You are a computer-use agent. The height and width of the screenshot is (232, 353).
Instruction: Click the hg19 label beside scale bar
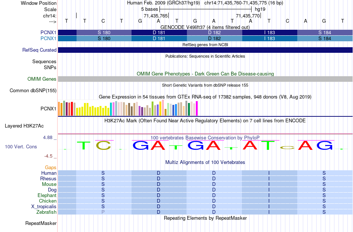(x=260, y=9)
